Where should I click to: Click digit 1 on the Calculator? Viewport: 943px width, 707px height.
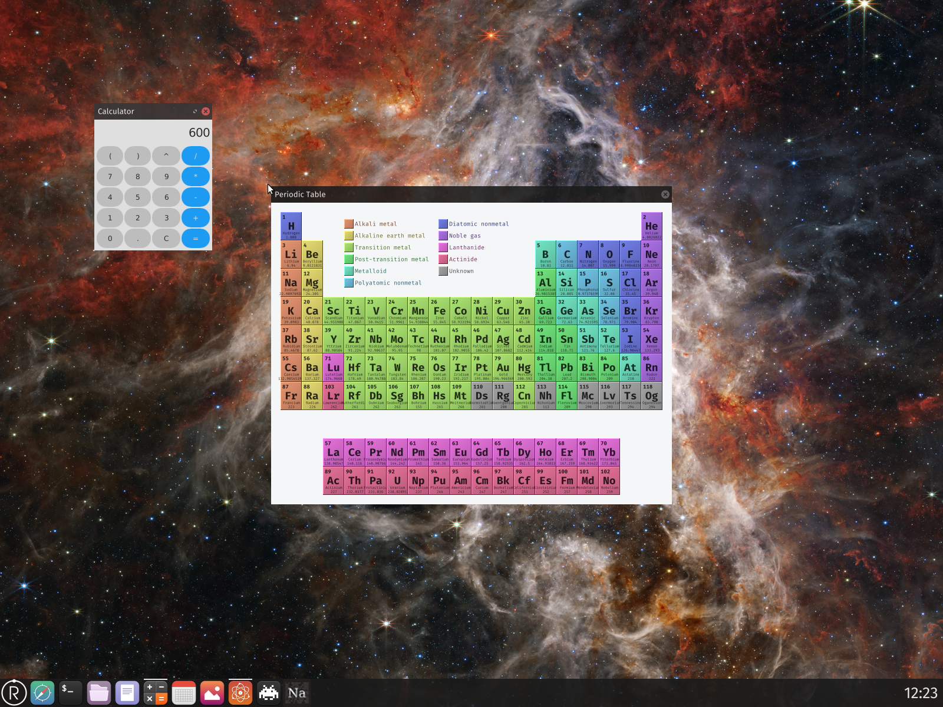click(x=110, y=217)
